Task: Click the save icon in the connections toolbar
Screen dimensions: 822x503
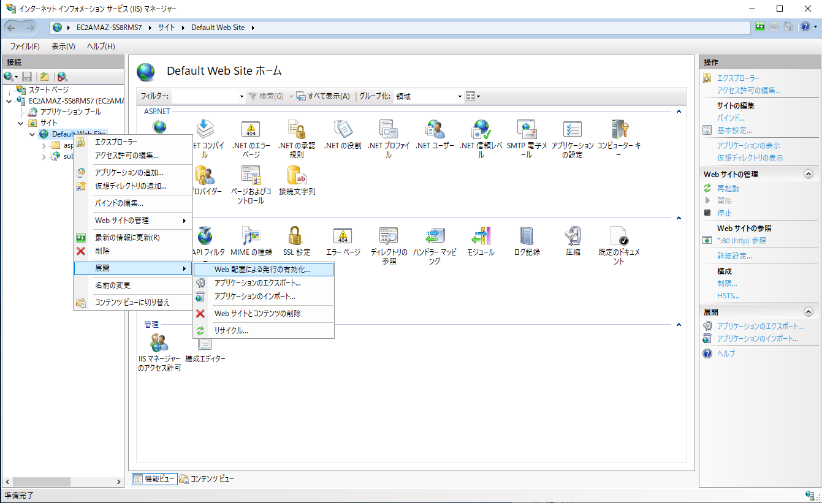Action: [27, 77]
